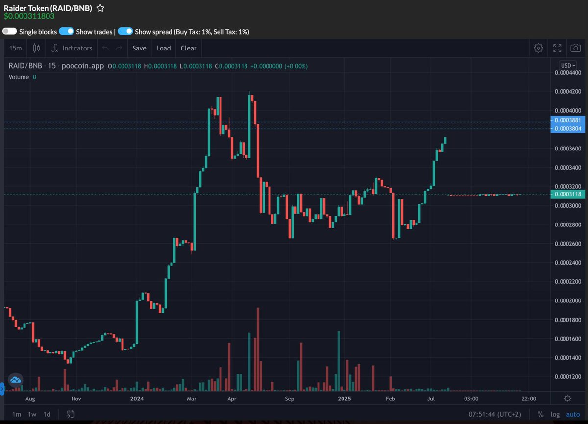Screen dimensions: 588x424
Task: Click the Volume indicator legend
Action: (x=20, y=77)
